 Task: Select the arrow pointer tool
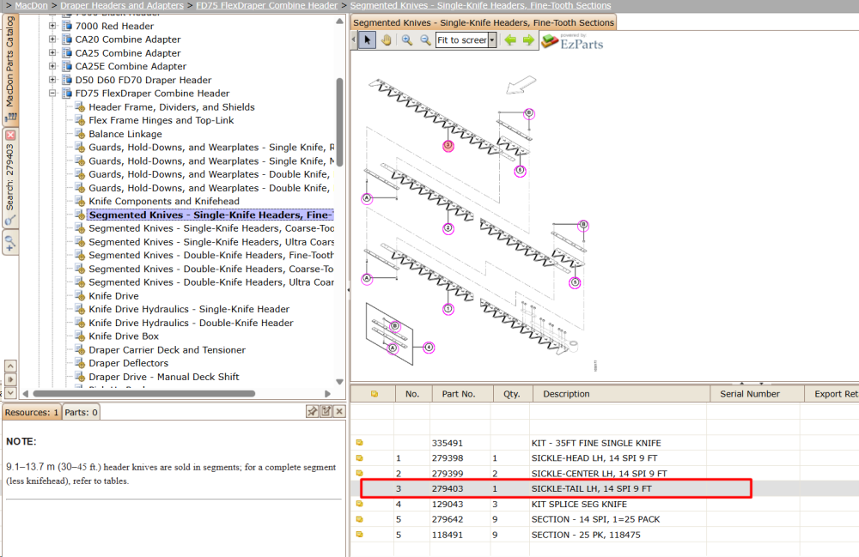click(x=368, y=40)
